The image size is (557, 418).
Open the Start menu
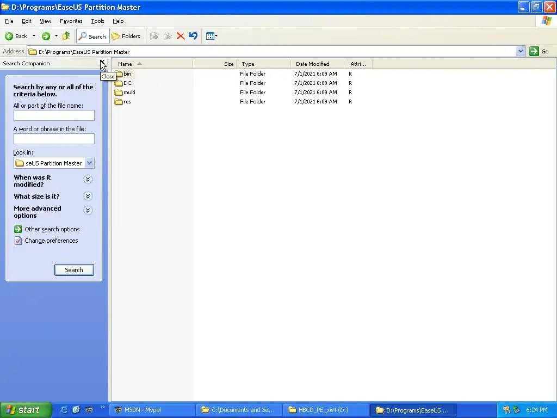pyautogui.click(x=26, y=410)
